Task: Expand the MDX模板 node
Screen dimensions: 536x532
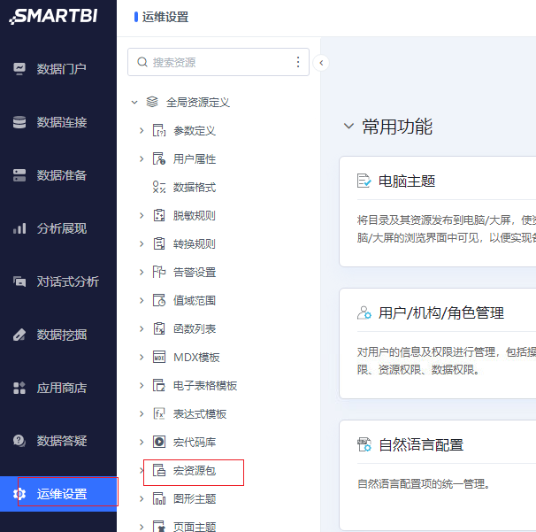Action: pos(142,358)
